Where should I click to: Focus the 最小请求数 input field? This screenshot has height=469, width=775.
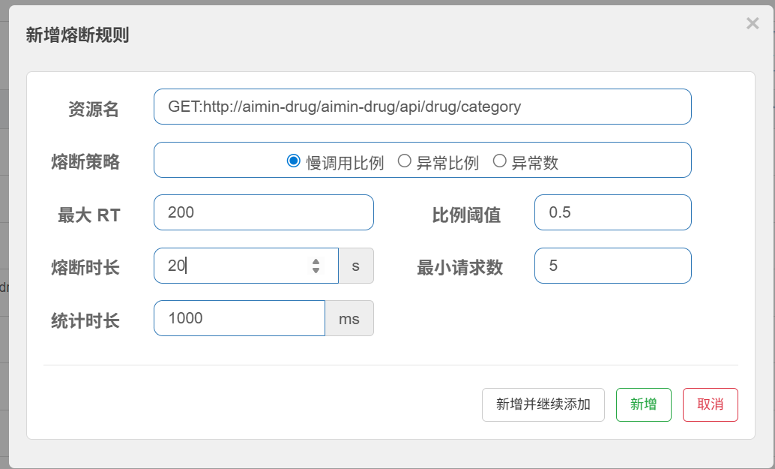point(612,266)
